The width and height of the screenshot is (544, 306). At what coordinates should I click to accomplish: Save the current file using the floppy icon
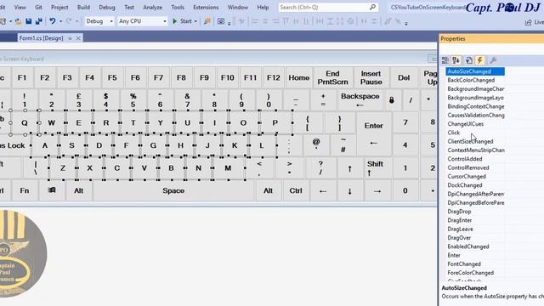click(28, 21)
